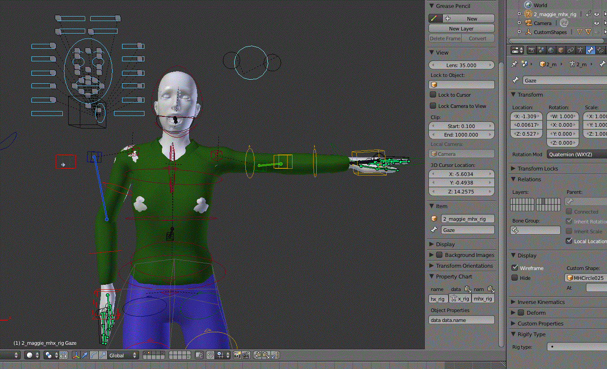
Task: Click the Clip End 1000.000 field
Action: coord(462,134)
